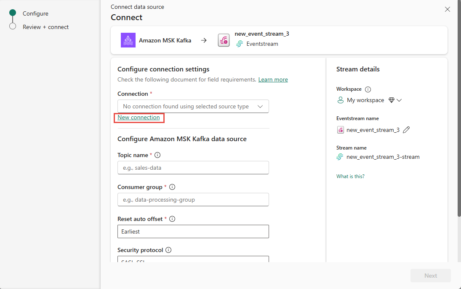The width and height of the screenshot is (461, 289).
Task: Click the new_event_stream_3-stream name text
Action: pos(383,157)
